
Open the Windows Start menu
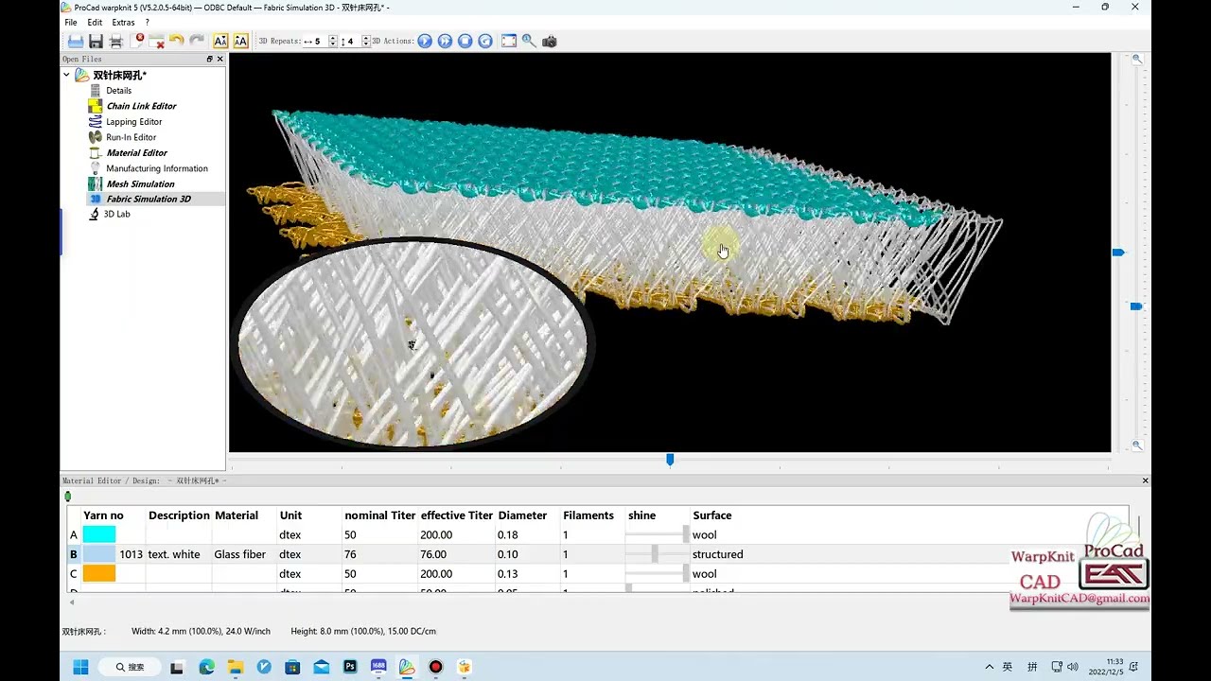80,667
